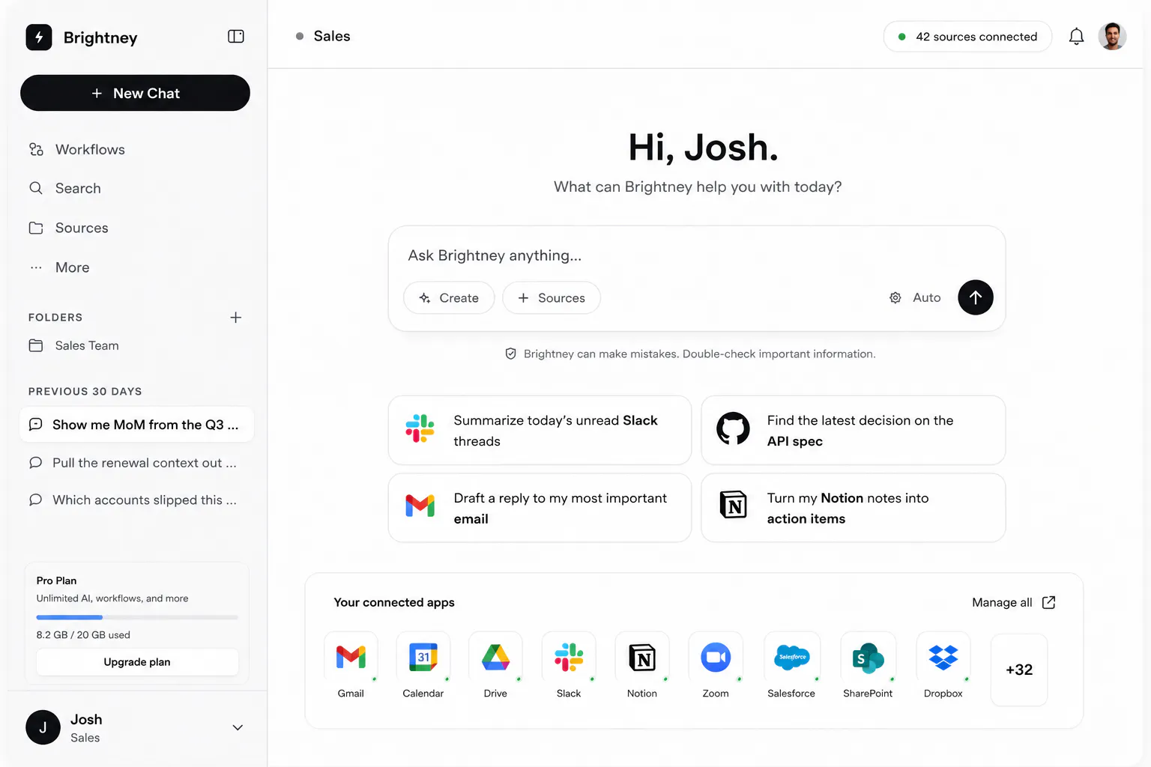1151x767 pixels.
Task: Open the Calendar connected app icon
Action: 423,658
